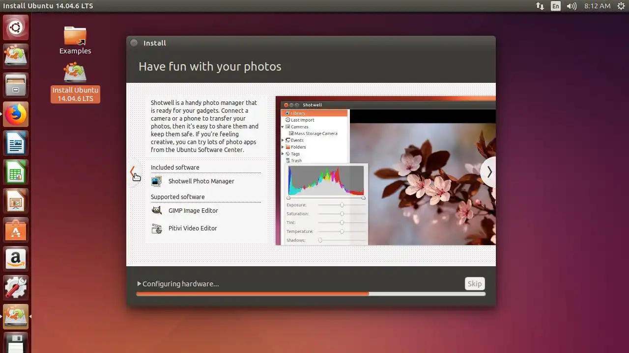This screenshot has width=629, height=353.
Task: Open the Files manager in the launcher
Action: (x=16, y=85)
